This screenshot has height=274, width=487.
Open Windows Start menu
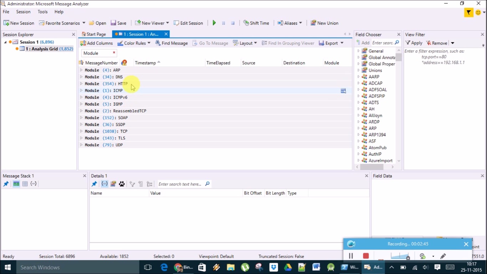[8, 267]
